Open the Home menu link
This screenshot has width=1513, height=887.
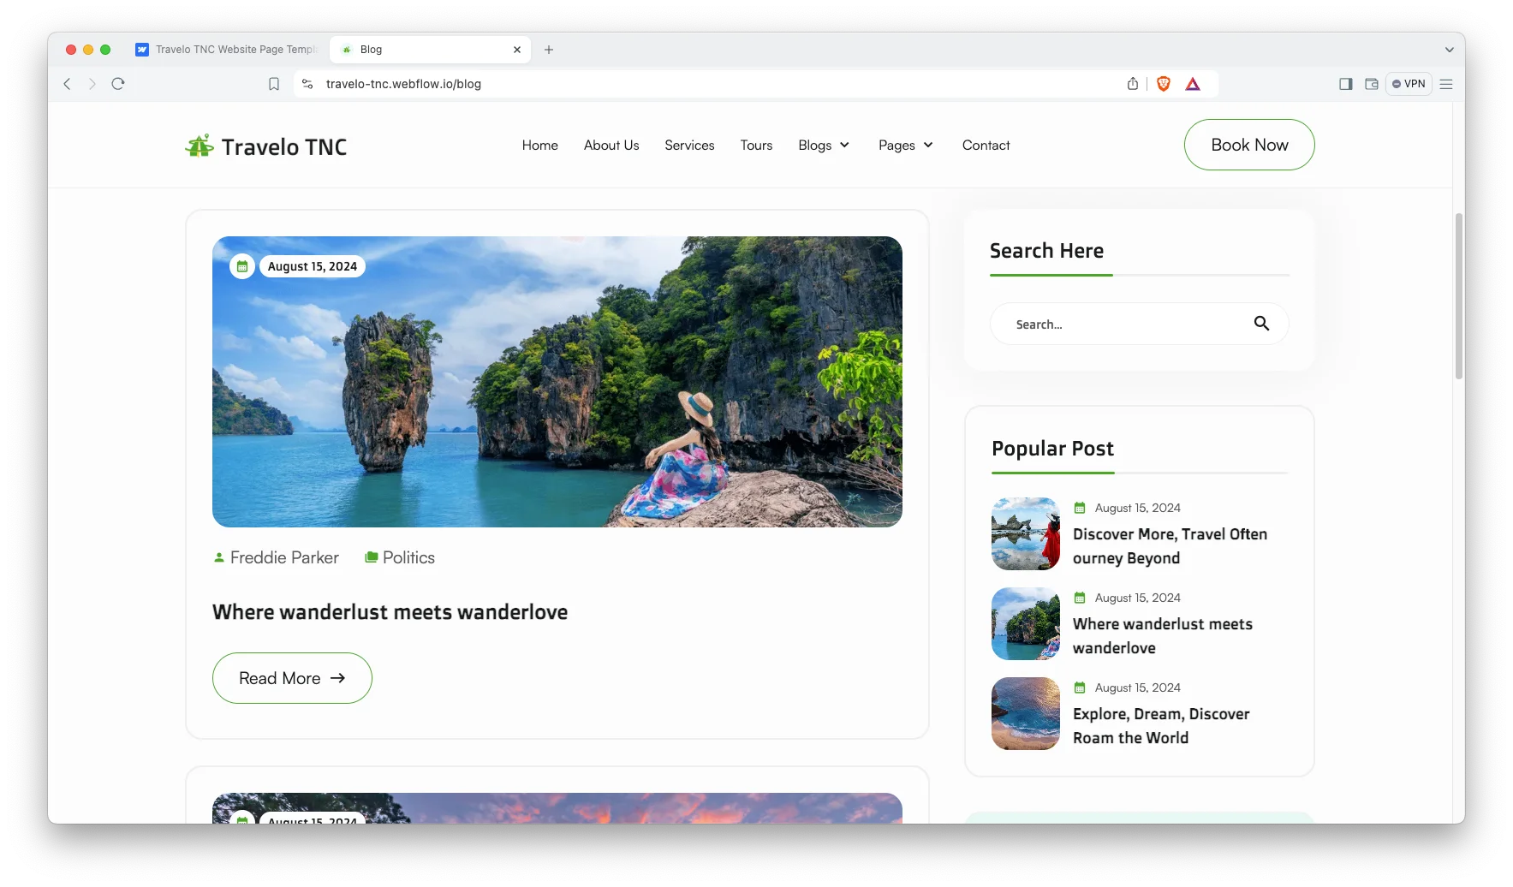[540, 146]
